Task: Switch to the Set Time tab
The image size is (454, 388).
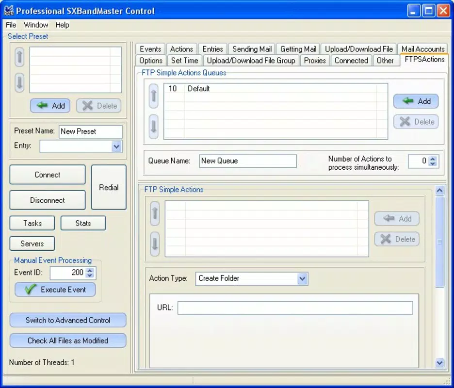Action: pyautogui.click(x=184, y=61)
